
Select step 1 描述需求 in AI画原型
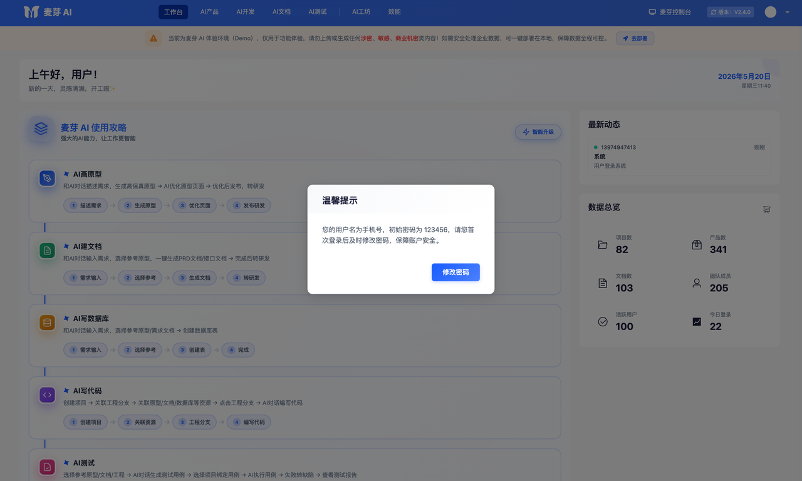click(x=86, y=205)
